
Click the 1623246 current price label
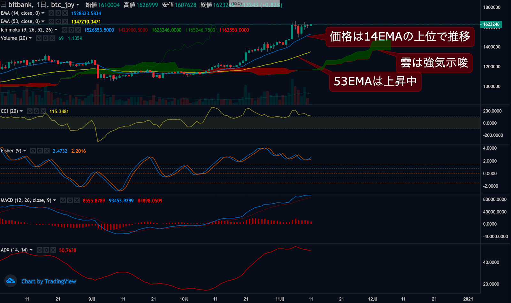491,24
